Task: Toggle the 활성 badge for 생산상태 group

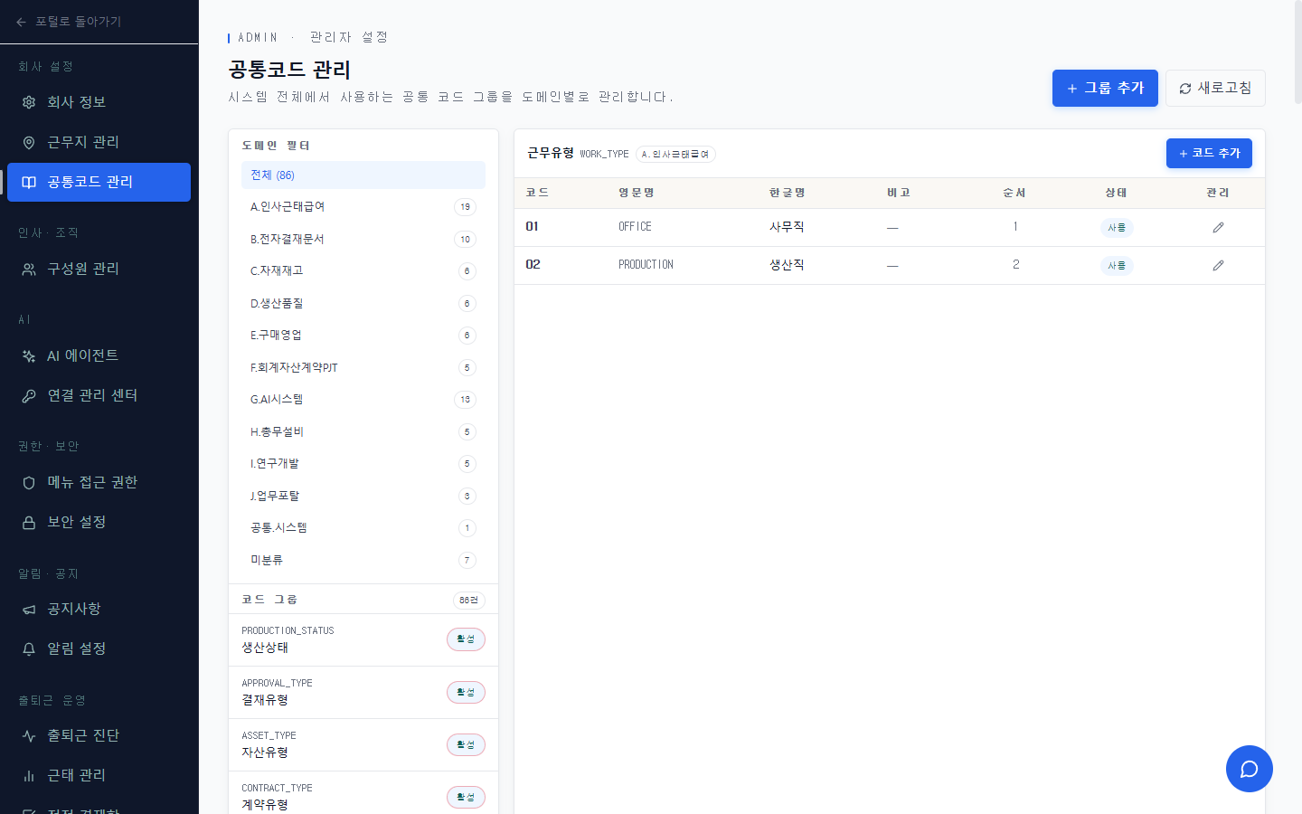Action: 466,639
